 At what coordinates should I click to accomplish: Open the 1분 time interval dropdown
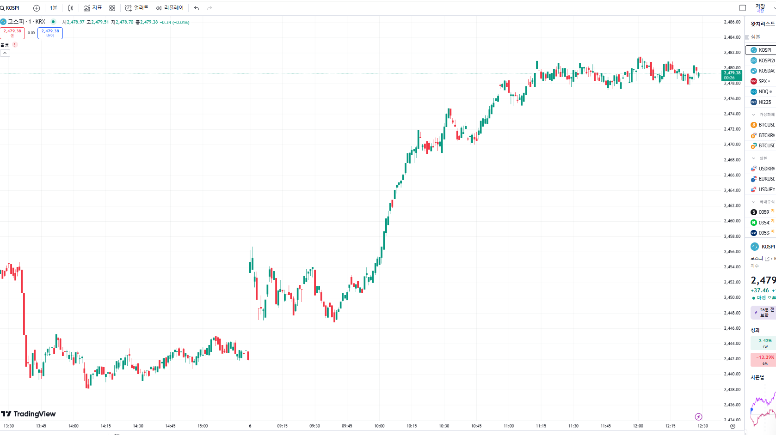tap(54, 8)
